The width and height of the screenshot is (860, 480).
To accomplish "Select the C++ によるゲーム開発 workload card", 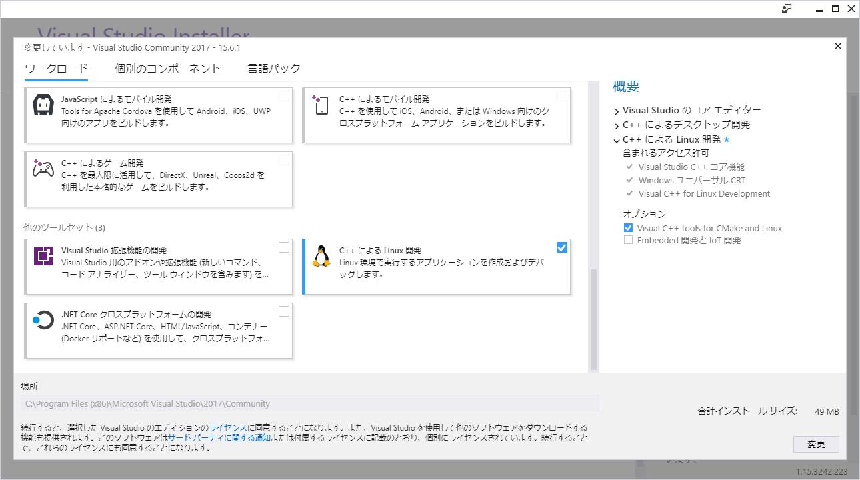I will [x=159, y=179].
